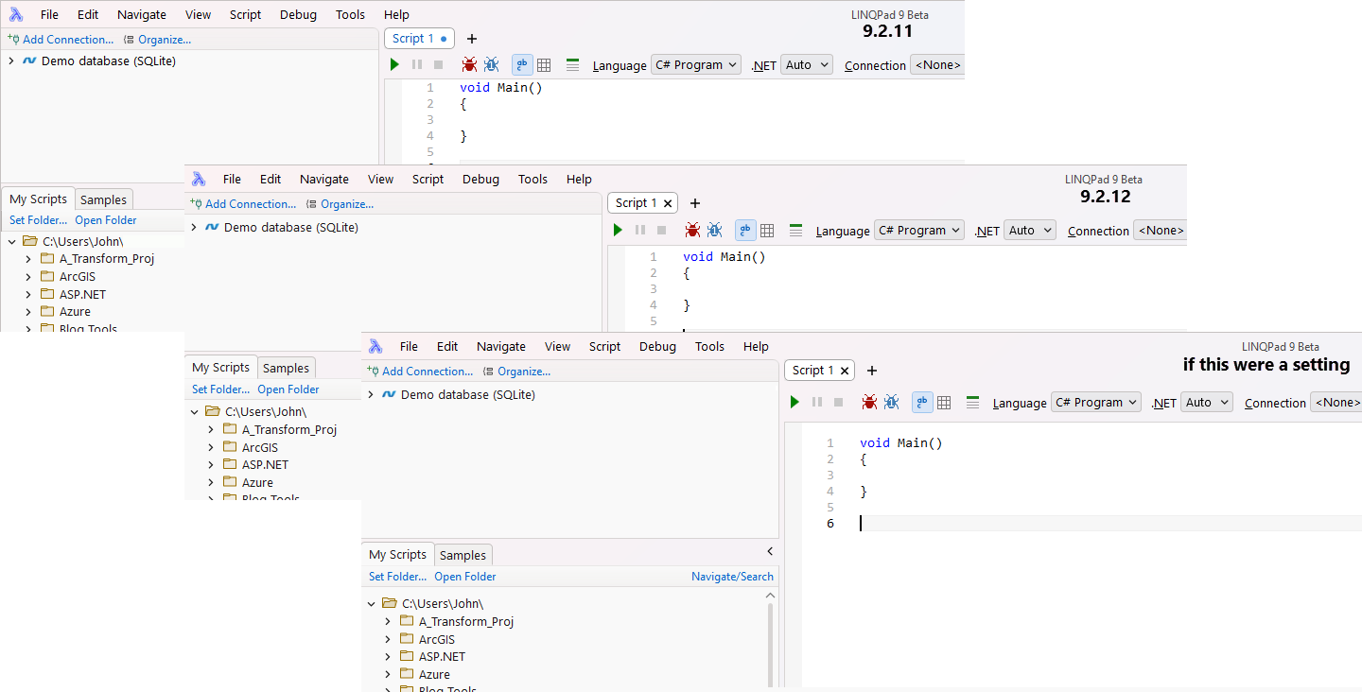
Task: Expand the ArcGIS folder in front window
Action: click(x=388, y=639)
